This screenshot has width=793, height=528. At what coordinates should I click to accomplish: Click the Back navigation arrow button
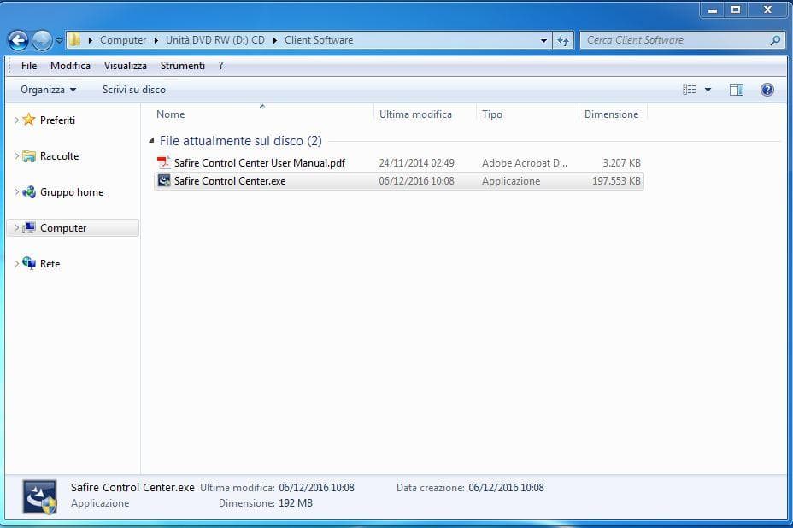(x=18, y=40)
